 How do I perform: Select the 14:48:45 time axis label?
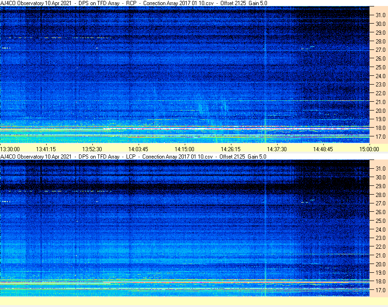pos(323,149)
